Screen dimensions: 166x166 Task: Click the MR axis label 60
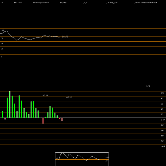[x=162, y=104]
